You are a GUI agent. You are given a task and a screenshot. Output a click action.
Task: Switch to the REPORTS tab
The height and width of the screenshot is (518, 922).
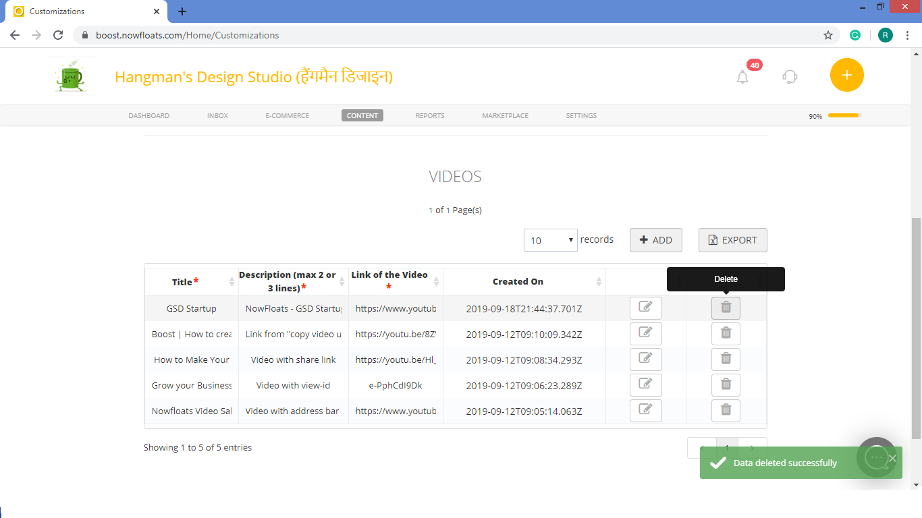click(x=430, y=115)
